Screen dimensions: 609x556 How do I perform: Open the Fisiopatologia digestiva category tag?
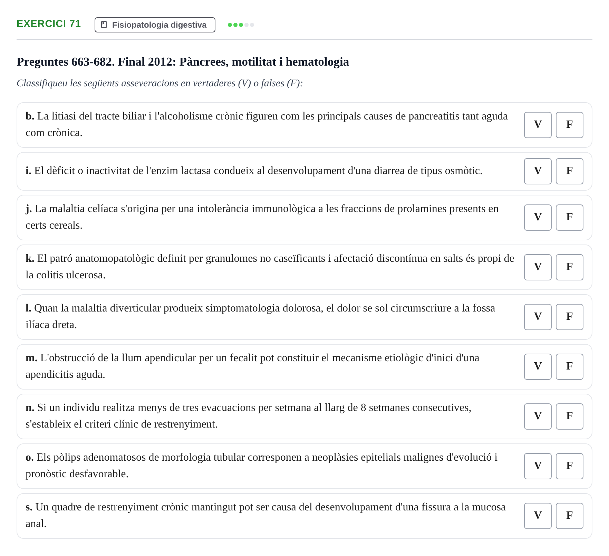(155, 25)
